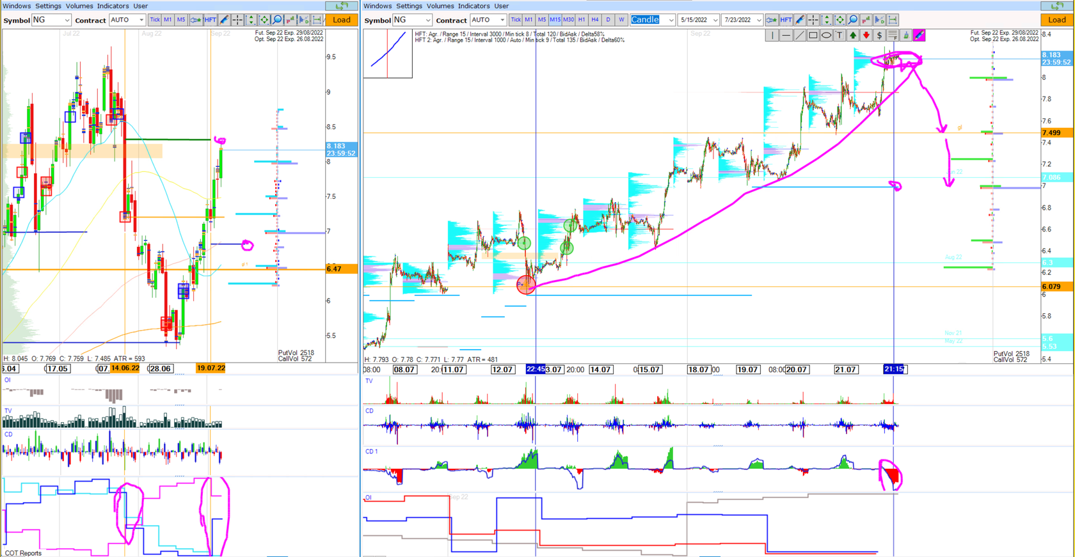Open Indicators menu in right chart
The width and height of the screenshot is (1075, 557).
pos(474,6)
